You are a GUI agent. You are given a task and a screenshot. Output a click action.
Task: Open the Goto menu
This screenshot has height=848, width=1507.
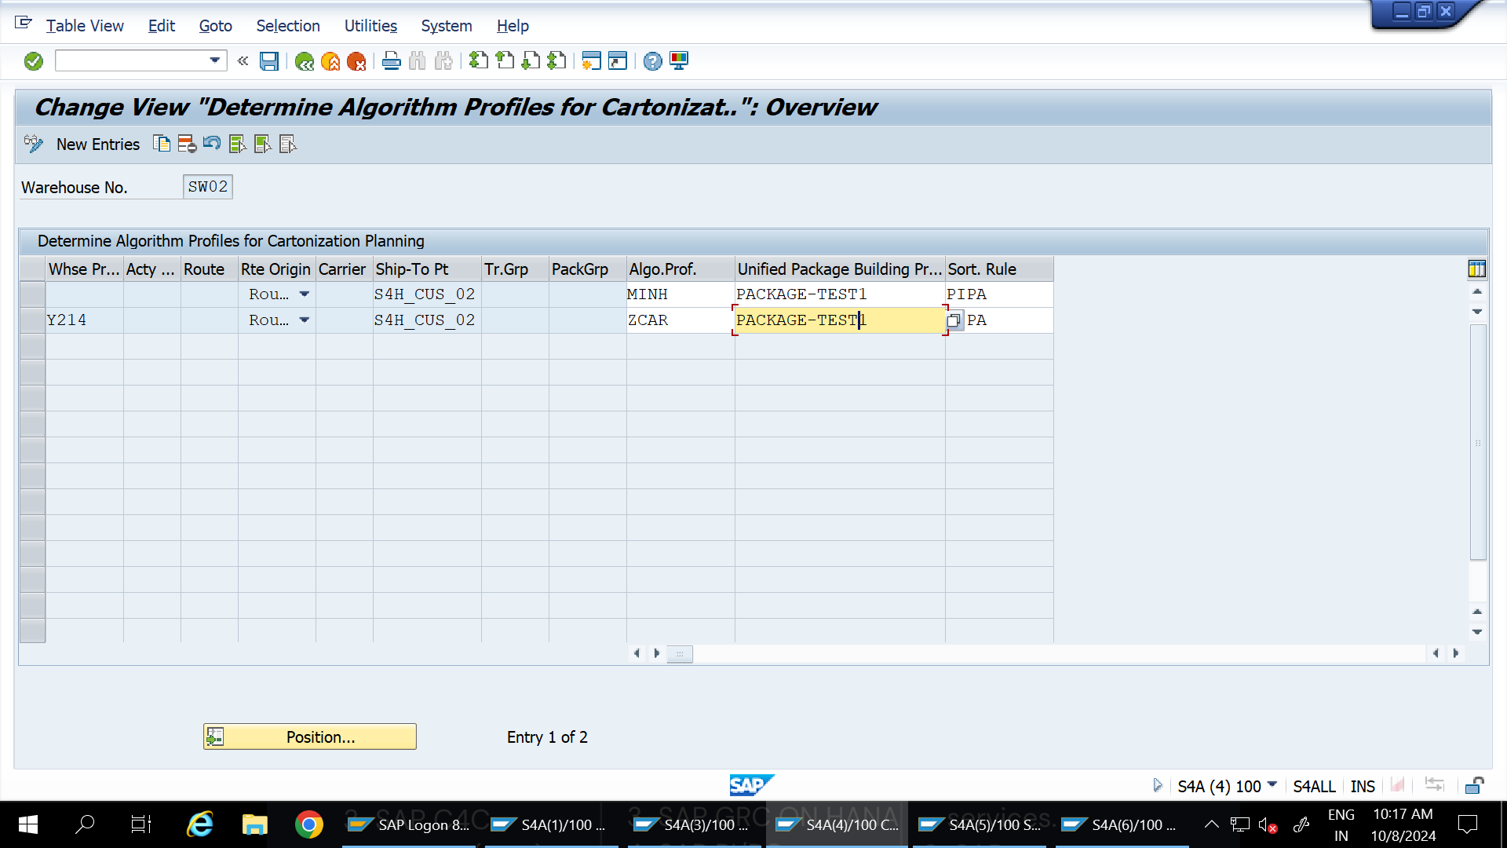click(215, 26)
